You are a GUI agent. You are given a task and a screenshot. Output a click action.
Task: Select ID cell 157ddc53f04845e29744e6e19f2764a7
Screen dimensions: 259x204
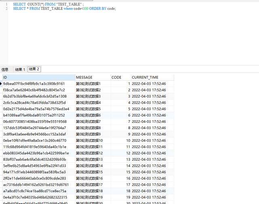point(39,128)
